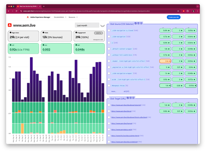Open site information icon in the address bar
This screenshot has height=152, width=206.
pos(21,11)
